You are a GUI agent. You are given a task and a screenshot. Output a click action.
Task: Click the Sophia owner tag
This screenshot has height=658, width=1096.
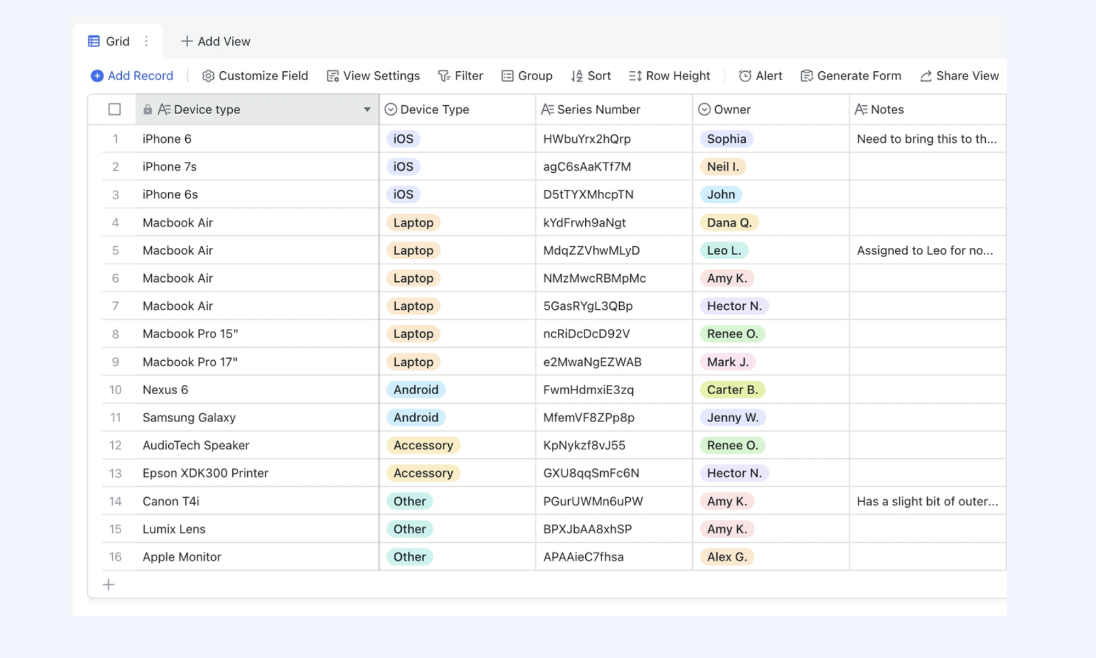(727, 139)
